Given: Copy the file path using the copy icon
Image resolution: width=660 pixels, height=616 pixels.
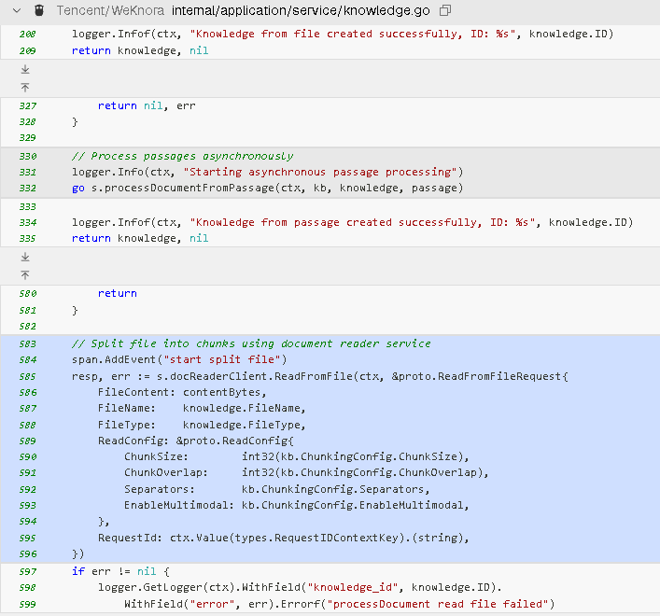Looking at the screenshot, I should [445, 10].
